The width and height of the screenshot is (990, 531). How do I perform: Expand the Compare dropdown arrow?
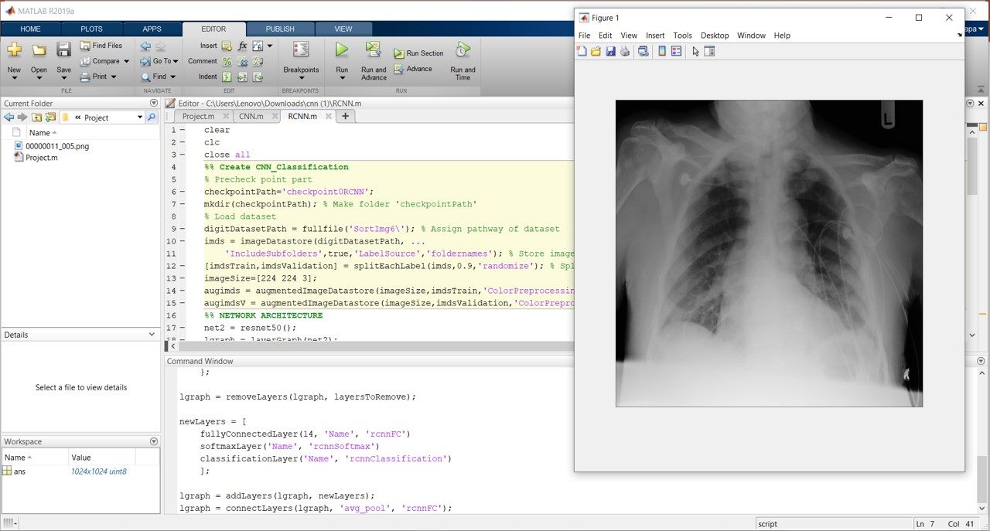tap(127, 61)
